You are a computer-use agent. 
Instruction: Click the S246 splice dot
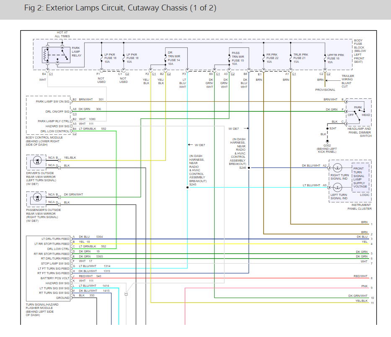tap(249, 168)
